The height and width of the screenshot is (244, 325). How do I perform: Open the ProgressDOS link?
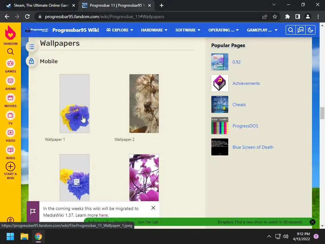pos(245,126)
